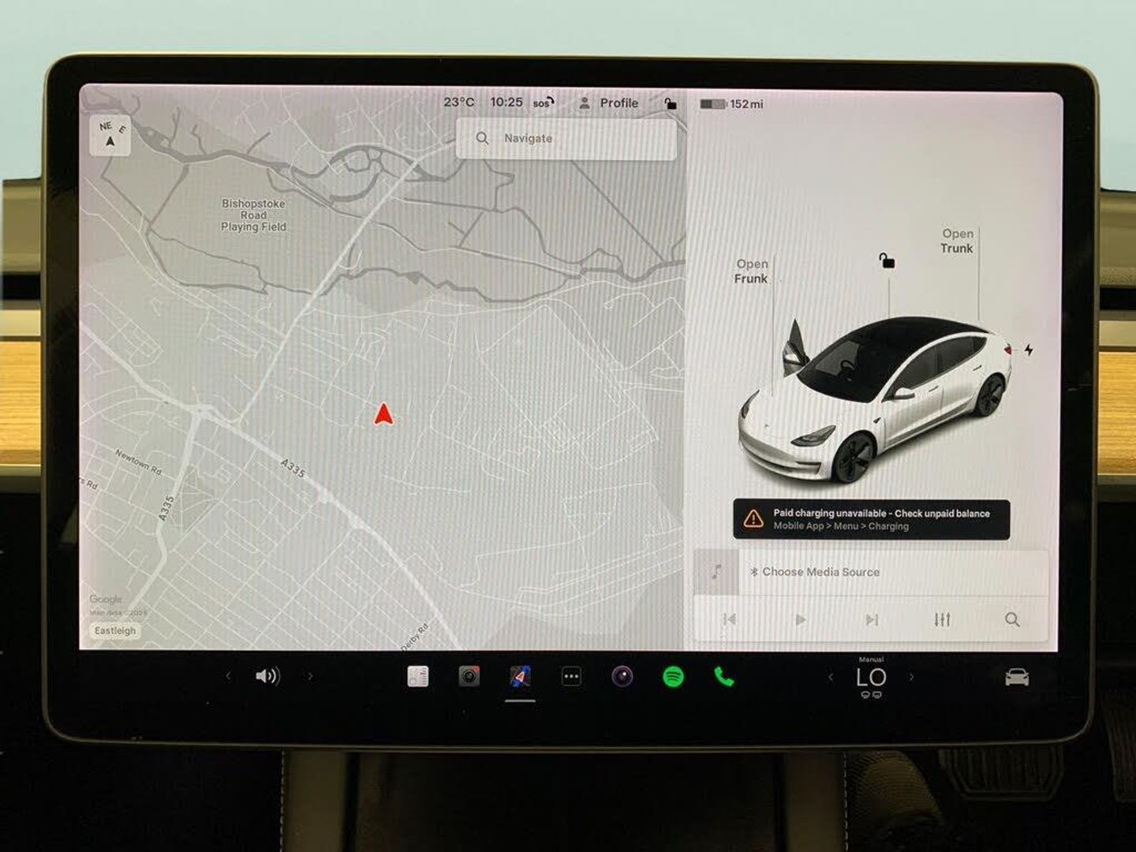Tap the SOS status icon
Image resolution: width=1136 pixels, height=852 pixels.
pos(544,103)
